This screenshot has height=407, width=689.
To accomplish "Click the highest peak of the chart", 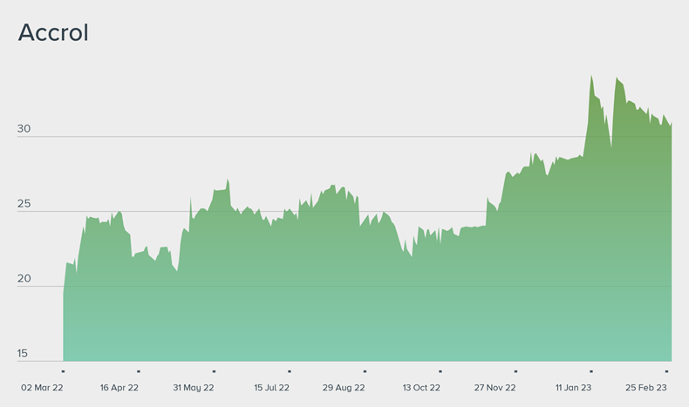I will click(591, 76).
